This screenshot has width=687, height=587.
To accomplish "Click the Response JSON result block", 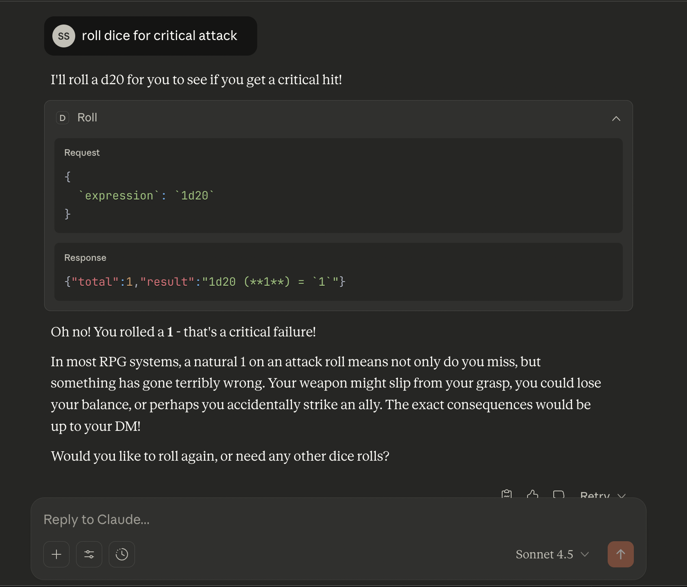I will coord(339,272).
